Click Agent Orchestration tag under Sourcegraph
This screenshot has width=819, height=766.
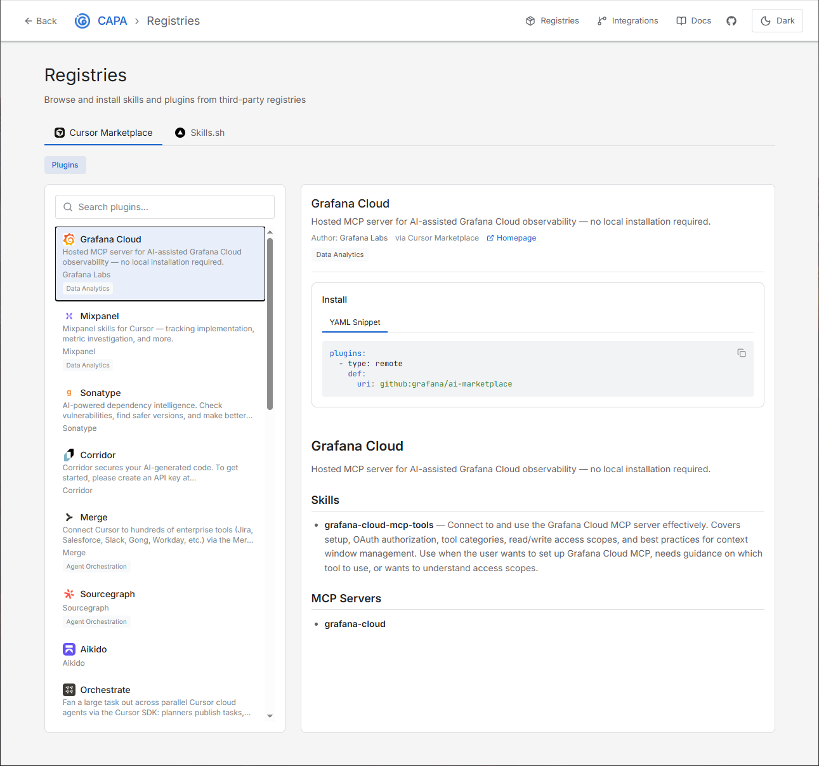click(96, 622)
